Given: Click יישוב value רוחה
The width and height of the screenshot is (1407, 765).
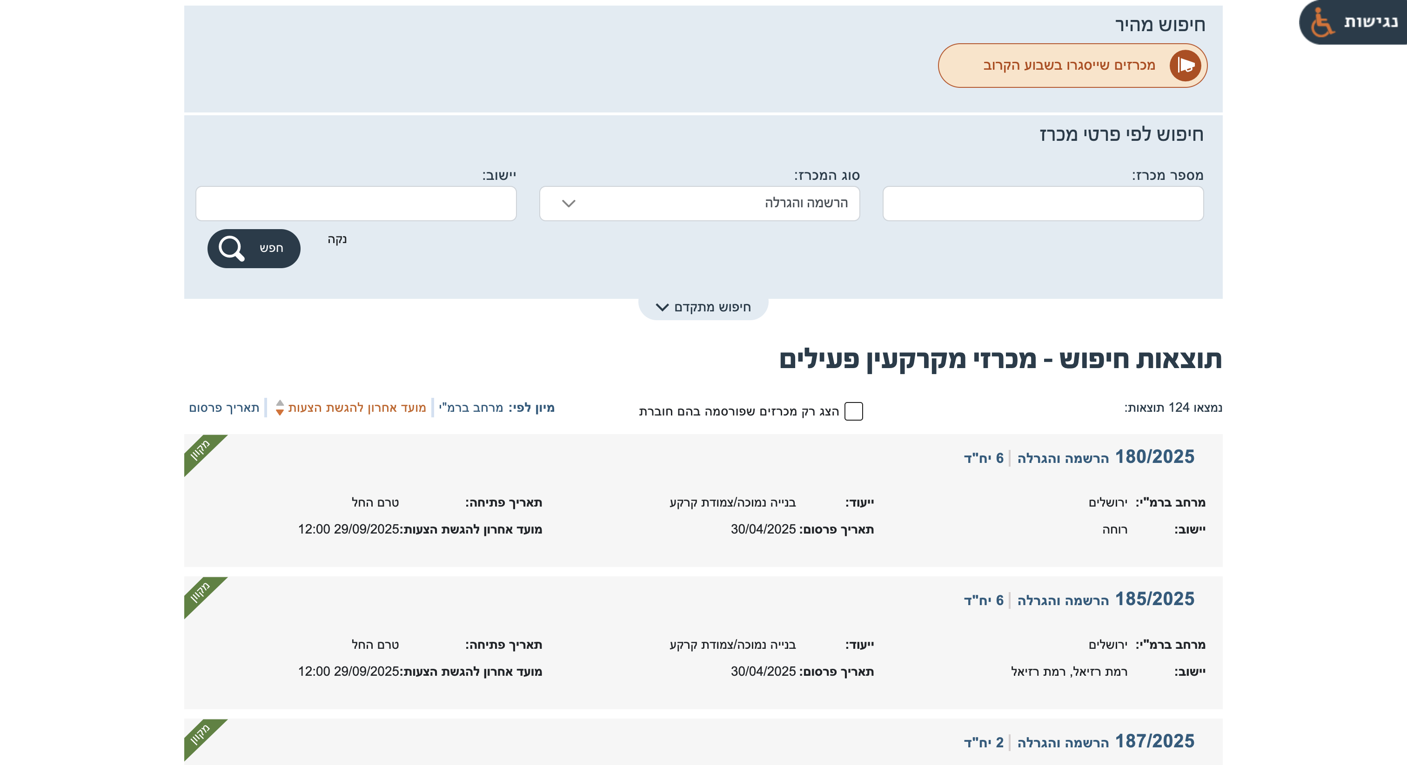Looking at the screenshot, I should [1115, 529].
